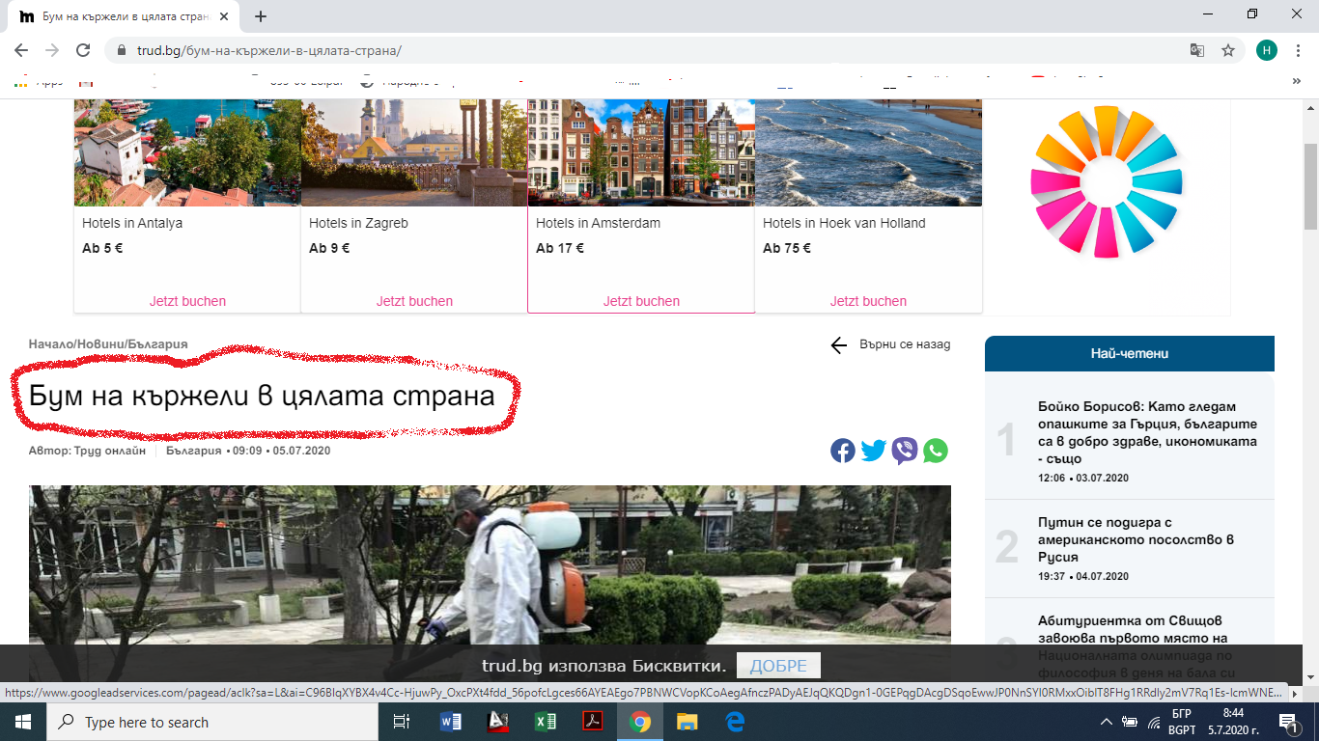This screenshot has width=1319, height=741.
Task: Select the Най-четени tab header
Action: (1129, 353)
